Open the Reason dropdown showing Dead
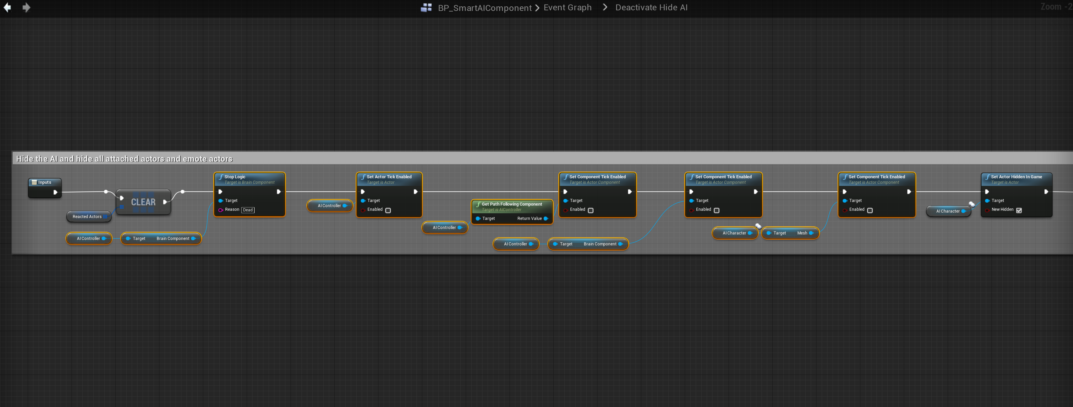Image resolution: width=1073 pixels, height=407 pixels. (x=248, y=210)
